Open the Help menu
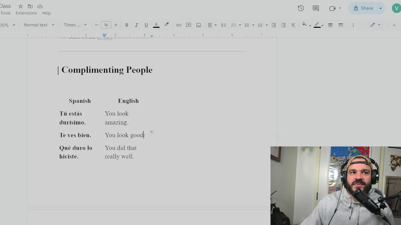 [46, 13]
